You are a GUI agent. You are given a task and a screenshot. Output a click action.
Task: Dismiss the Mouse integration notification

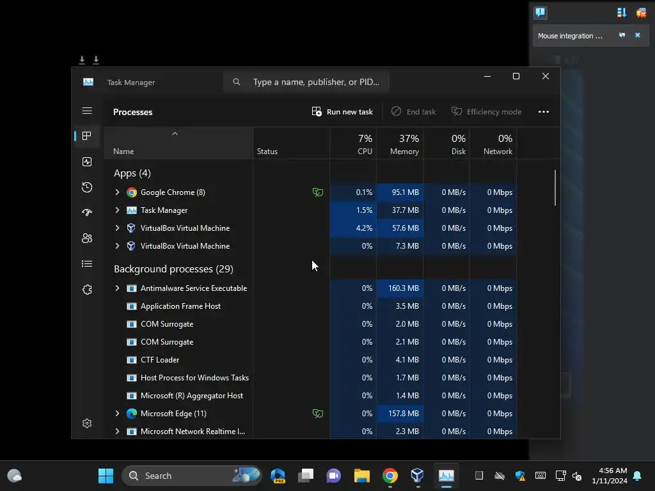(x=638, y=36)
